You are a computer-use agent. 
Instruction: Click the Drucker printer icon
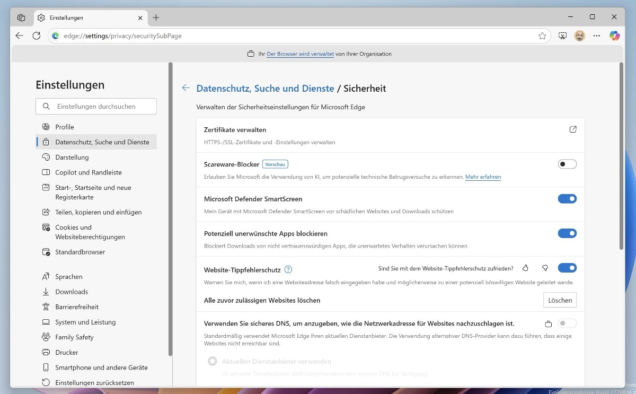46,352
